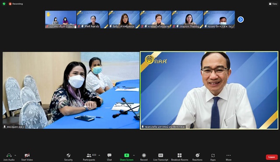Click the red Leave button
The image size is (280, 162).
(x=272, y=157)
